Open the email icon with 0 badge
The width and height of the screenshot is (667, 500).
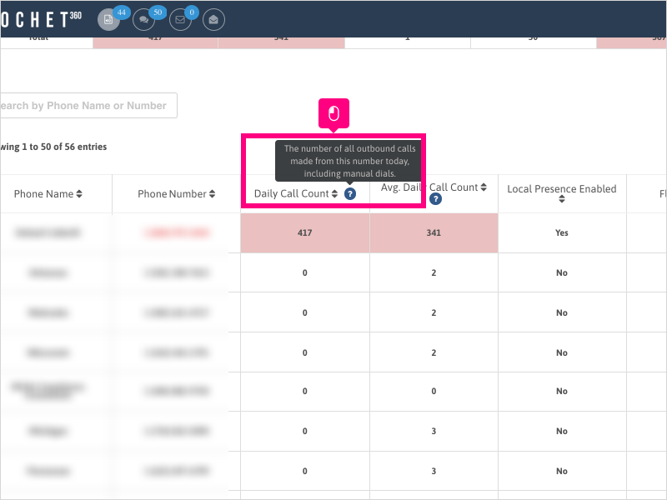pos(180,19)
